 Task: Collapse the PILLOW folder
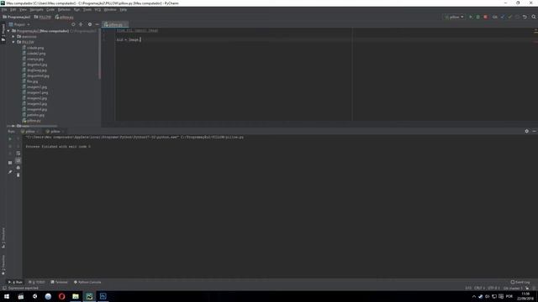(x=13, y=42)
